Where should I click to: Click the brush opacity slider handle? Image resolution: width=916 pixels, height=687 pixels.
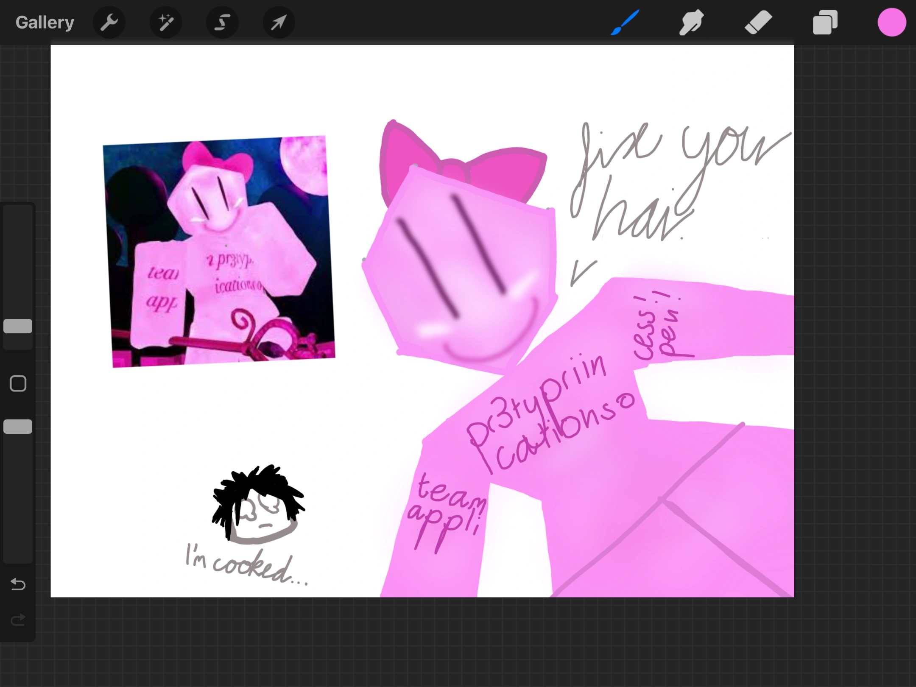coord(18,427)
